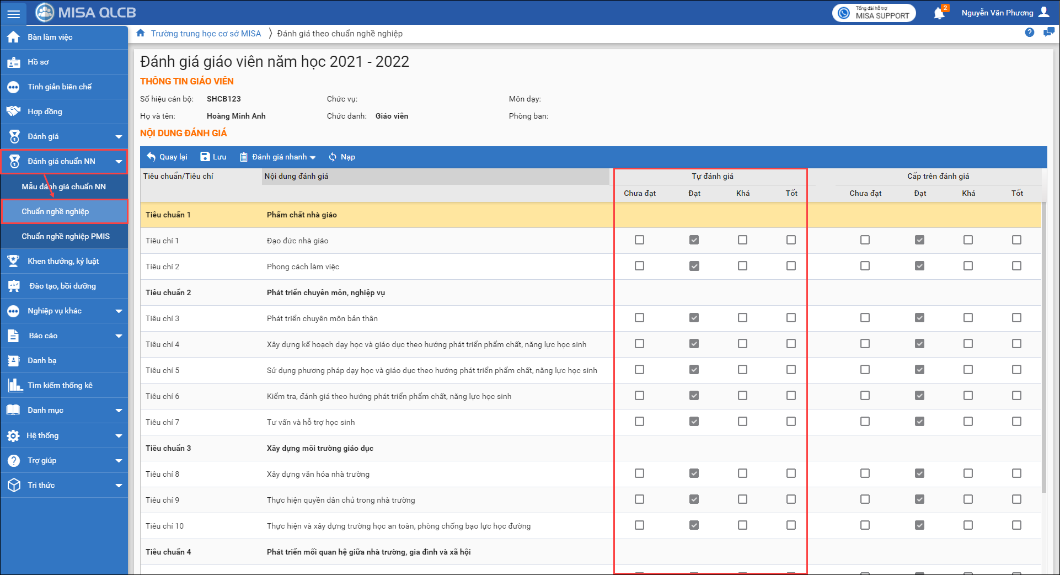
Task: Check Tự đánh giá Chưa đạt for Tiêu chí 5
Action: click(639, 370)
